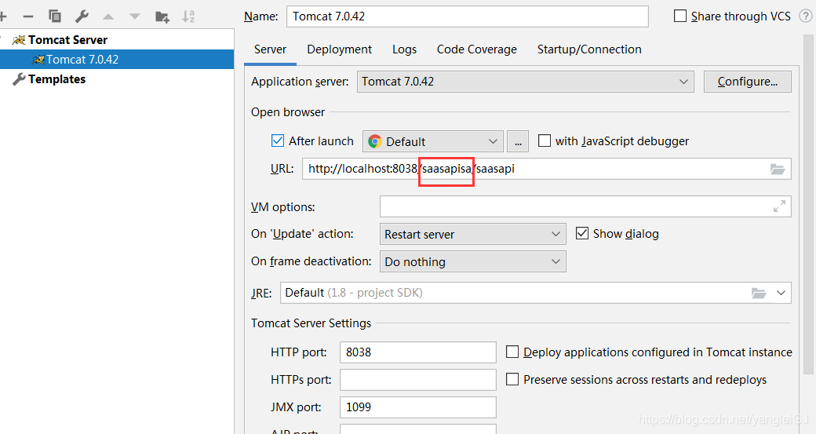Click the JRE Default field
Screen dimensions: 816x434
click(535, 293)
